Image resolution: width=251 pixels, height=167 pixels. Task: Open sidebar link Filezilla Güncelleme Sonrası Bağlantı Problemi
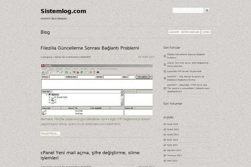pyautogui.click(x=186, y=56)
